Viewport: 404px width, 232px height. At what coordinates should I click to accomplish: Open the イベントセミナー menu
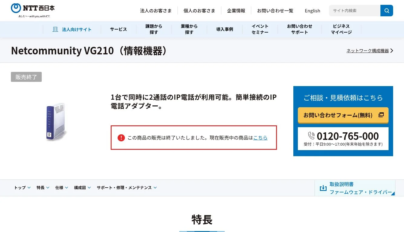coord(260,29)
